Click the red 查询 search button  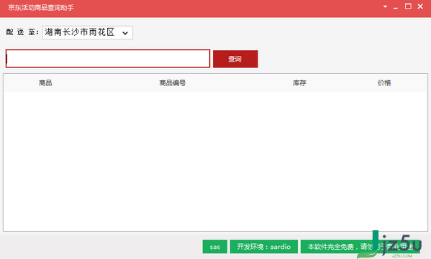(x=235, y=59)
